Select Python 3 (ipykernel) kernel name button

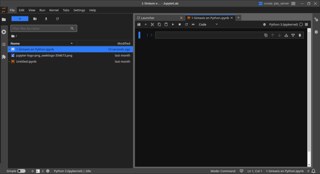pyautogui.click(x=283, y=24)
